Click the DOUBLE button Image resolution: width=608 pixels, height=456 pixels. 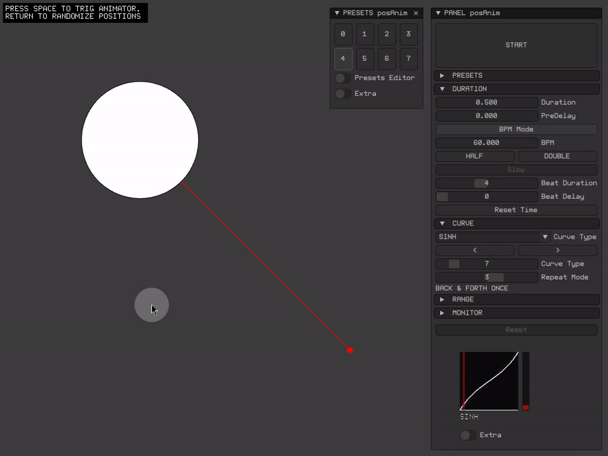click(x=557, y=156)
